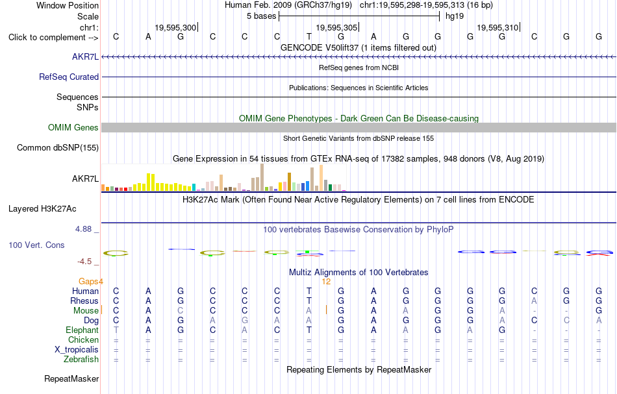Image resolution: width=617 pixels, height=394 pixels.
Task: Click the 19,595,310 ruler position marker
Action: 498,27
